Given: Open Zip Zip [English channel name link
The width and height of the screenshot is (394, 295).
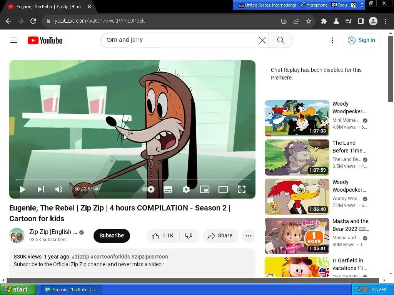Looking at the screenshot, I should tap(53, 232).
